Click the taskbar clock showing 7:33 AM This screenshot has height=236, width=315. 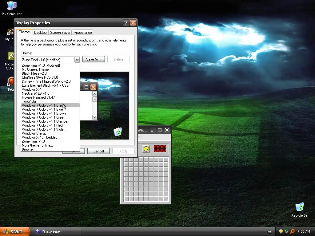point(304,231)
